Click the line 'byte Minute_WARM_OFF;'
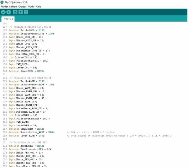188x167 pixels. (x=24, y=105)
